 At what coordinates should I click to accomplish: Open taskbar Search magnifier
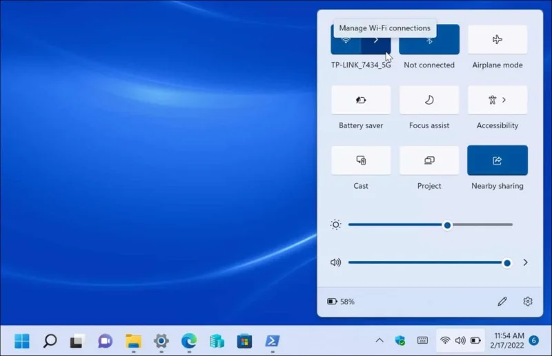click(x=50, y=341)
